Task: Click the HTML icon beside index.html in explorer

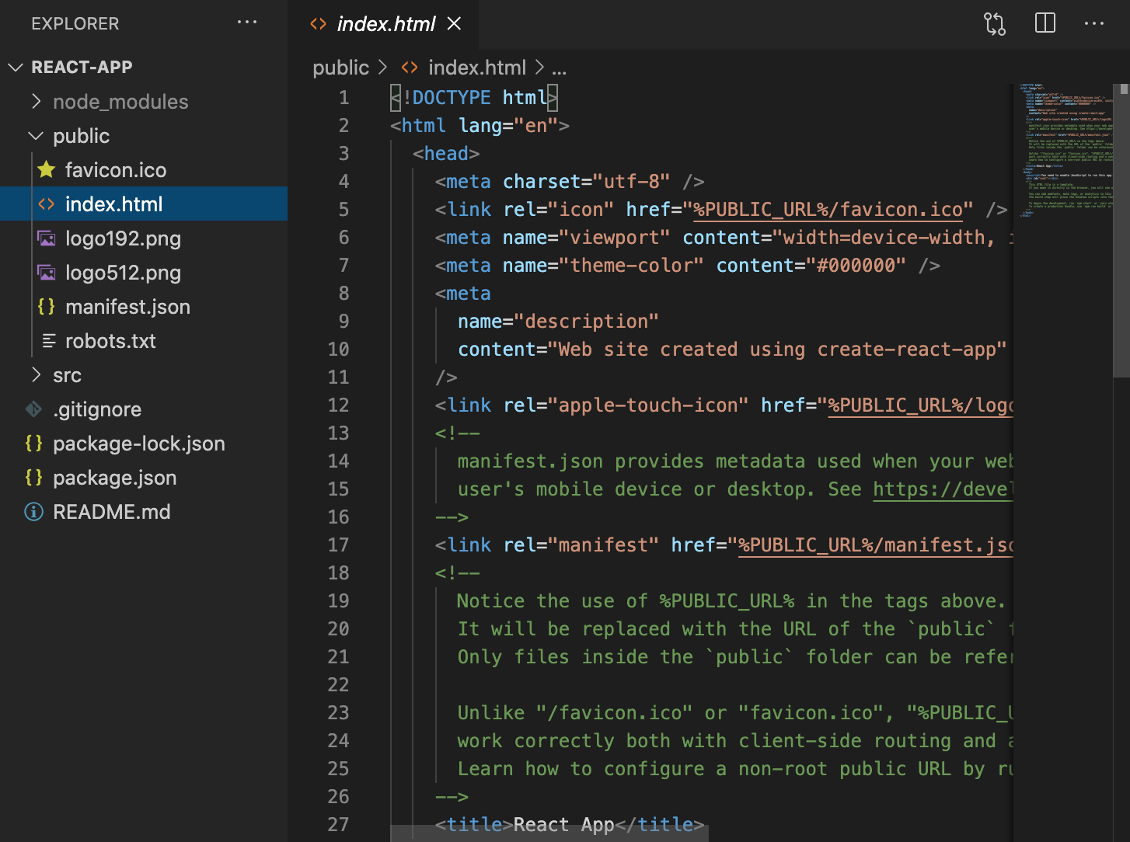Action: coord(47,204)
